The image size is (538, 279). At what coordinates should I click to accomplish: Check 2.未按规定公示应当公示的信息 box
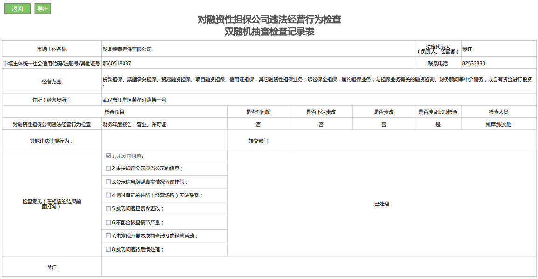point(109,168)
